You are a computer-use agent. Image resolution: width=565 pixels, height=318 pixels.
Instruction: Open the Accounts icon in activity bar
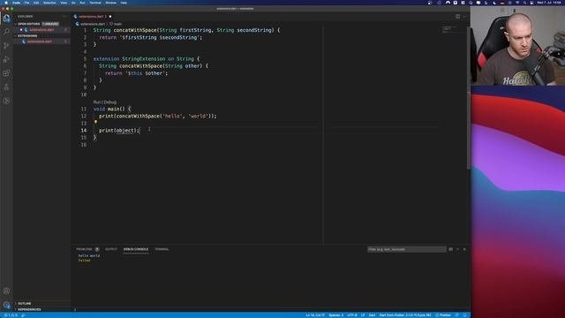click(6, 291)
